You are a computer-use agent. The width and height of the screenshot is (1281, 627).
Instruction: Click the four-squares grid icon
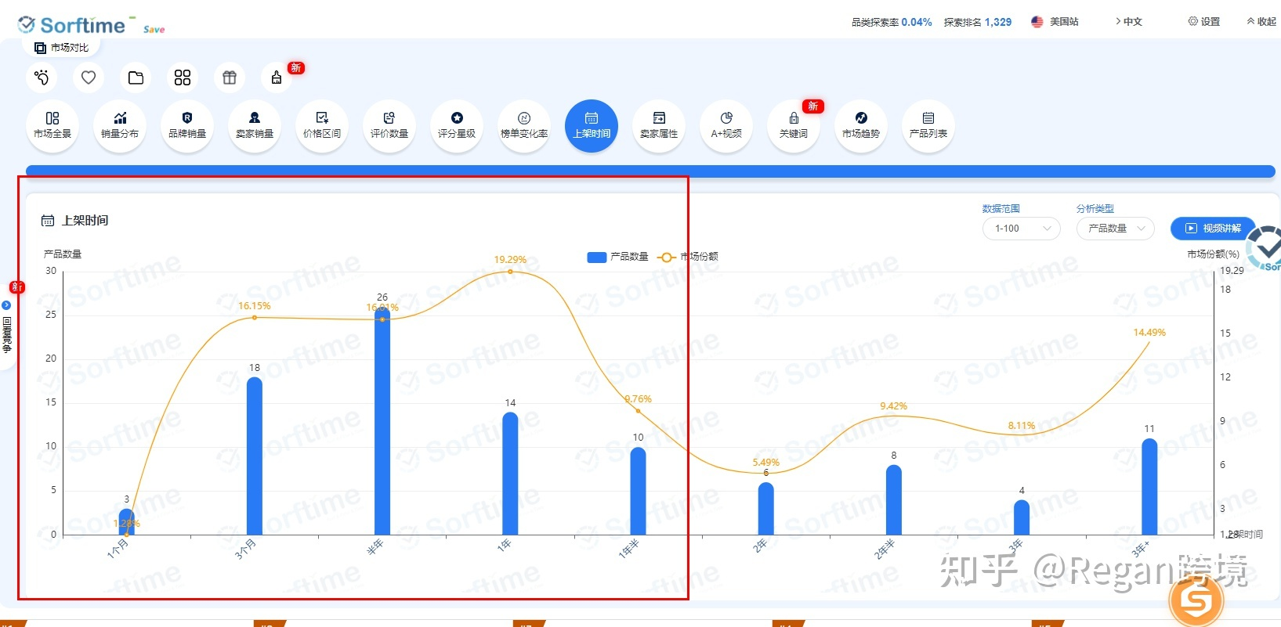(183, 77)
